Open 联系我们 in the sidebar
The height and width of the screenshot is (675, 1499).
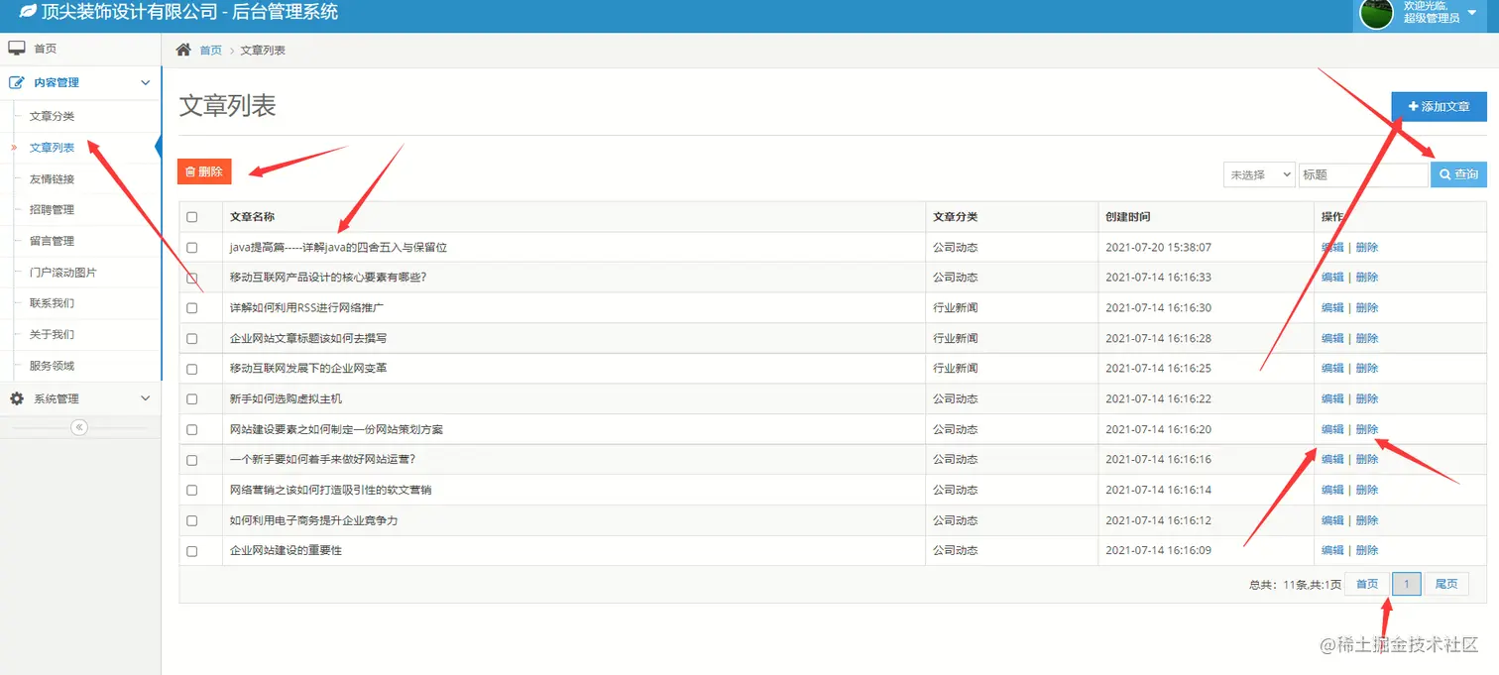click(52, 303)
